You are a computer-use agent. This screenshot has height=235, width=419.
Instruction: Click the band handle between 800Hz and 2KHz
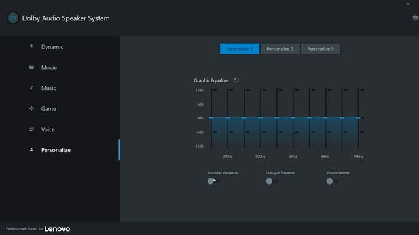pos(276,117)
